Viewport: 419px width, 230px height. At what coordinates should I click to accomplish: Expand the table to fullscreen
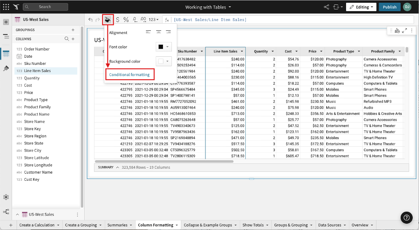(x=405, y=30)
